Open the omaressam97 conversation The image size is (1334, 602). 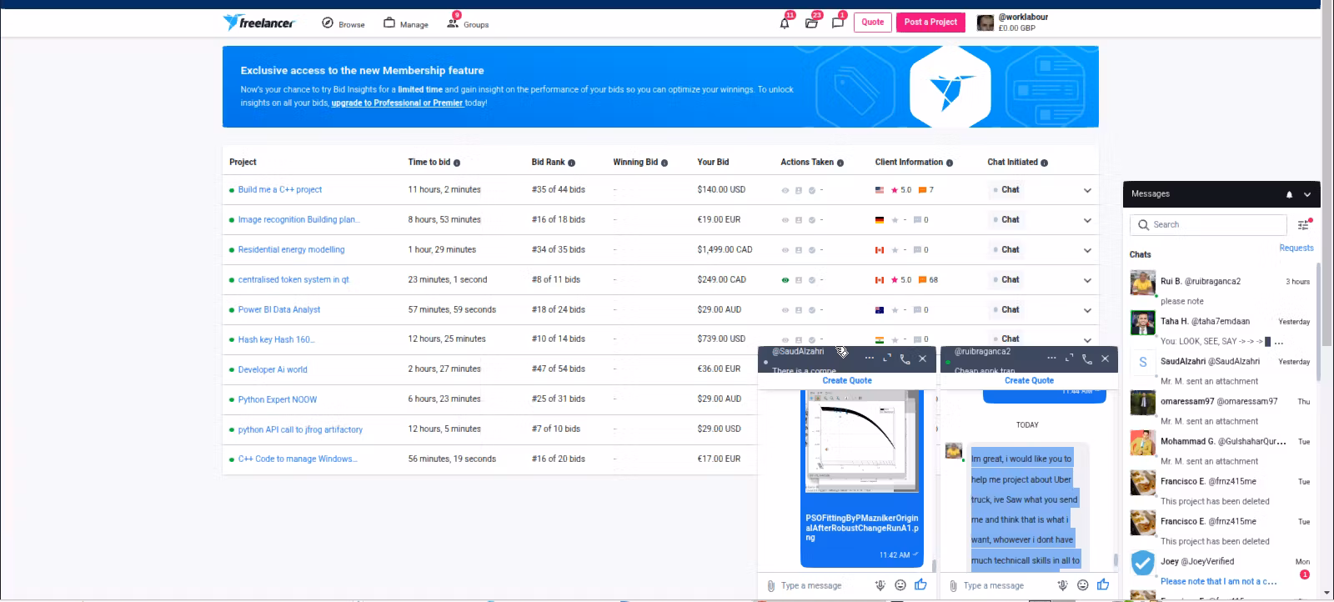click(x=1221, y=410)
